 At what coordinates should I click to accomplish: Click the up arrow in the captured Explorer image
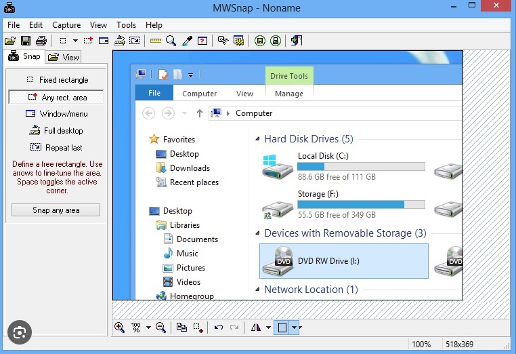tap(199, 113)
